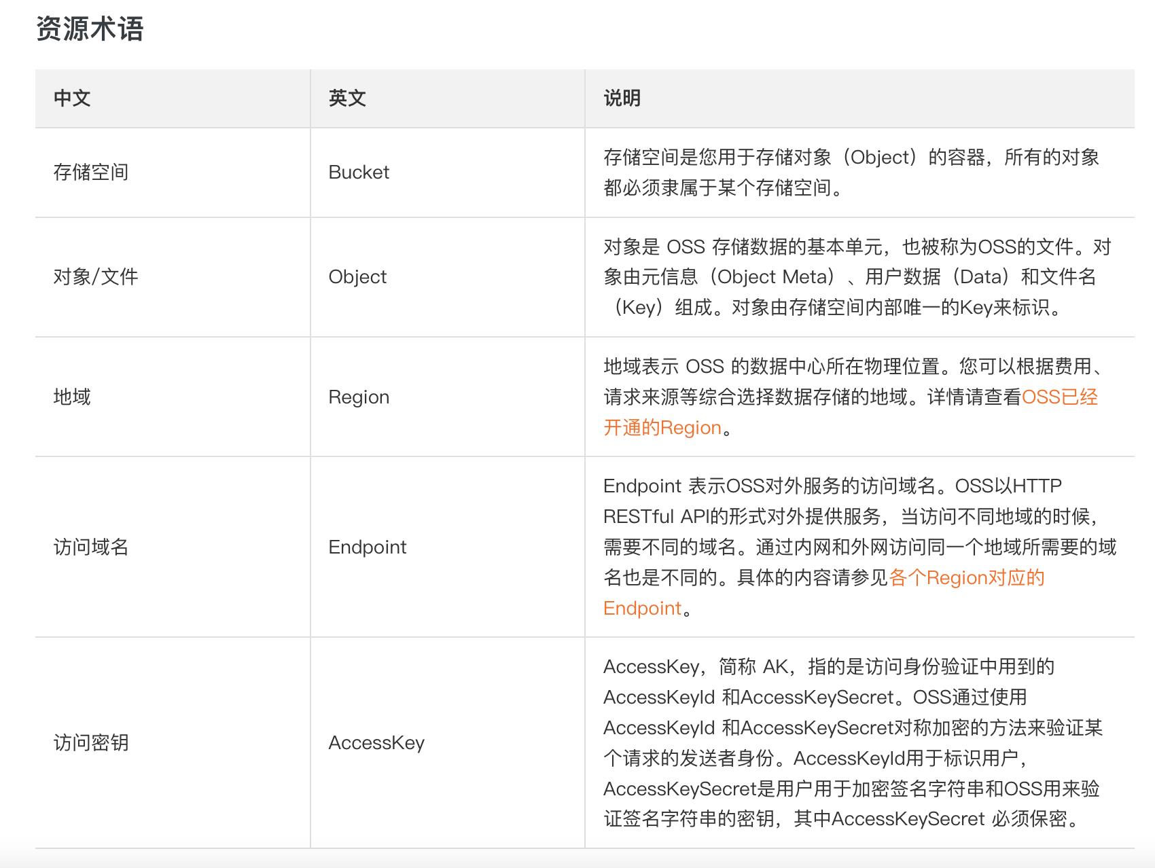Screen dimensions: 1155x868
Task: Select the '资源术语' heading
Action: (90, 29)
